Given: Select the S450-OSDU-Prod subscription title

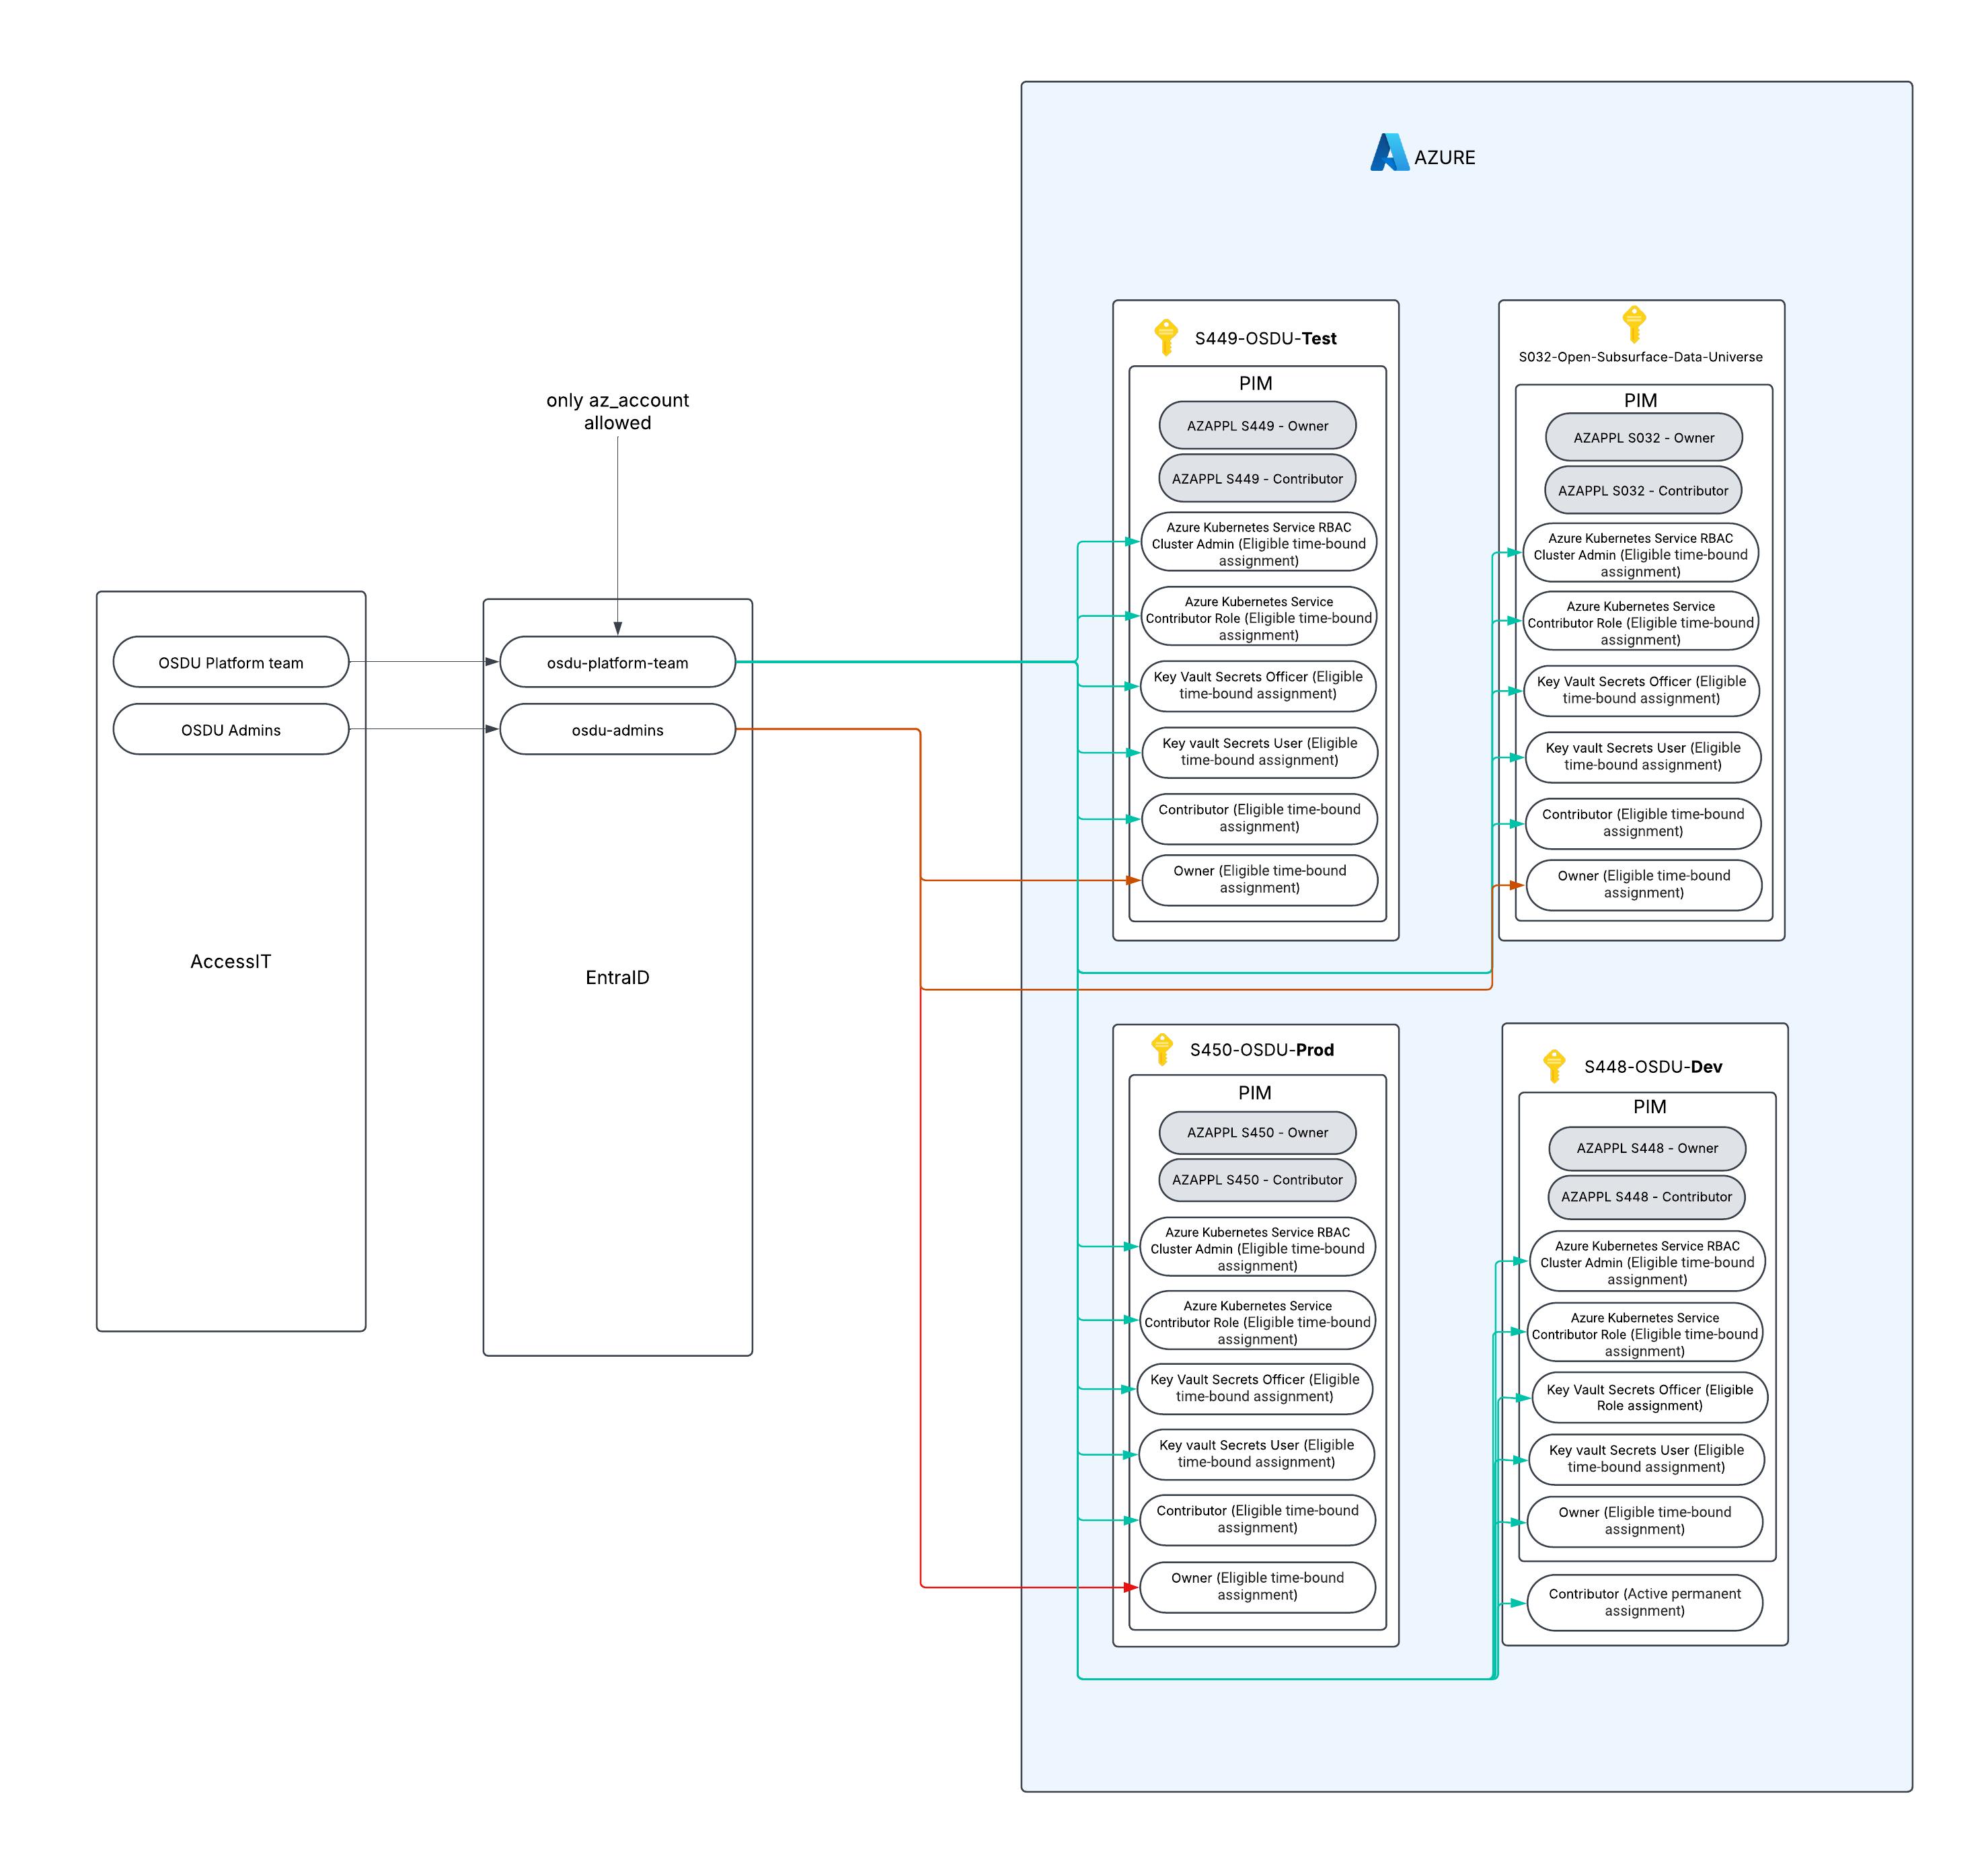Looking at the screenshot, I should [1262, 1049].
